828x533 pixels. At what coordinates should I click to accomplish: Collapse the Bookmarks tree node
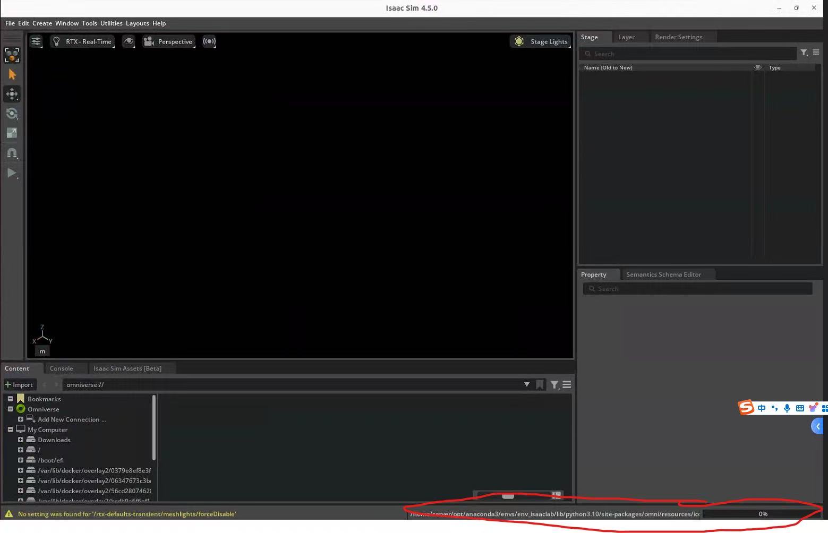[x=10, y=399]
